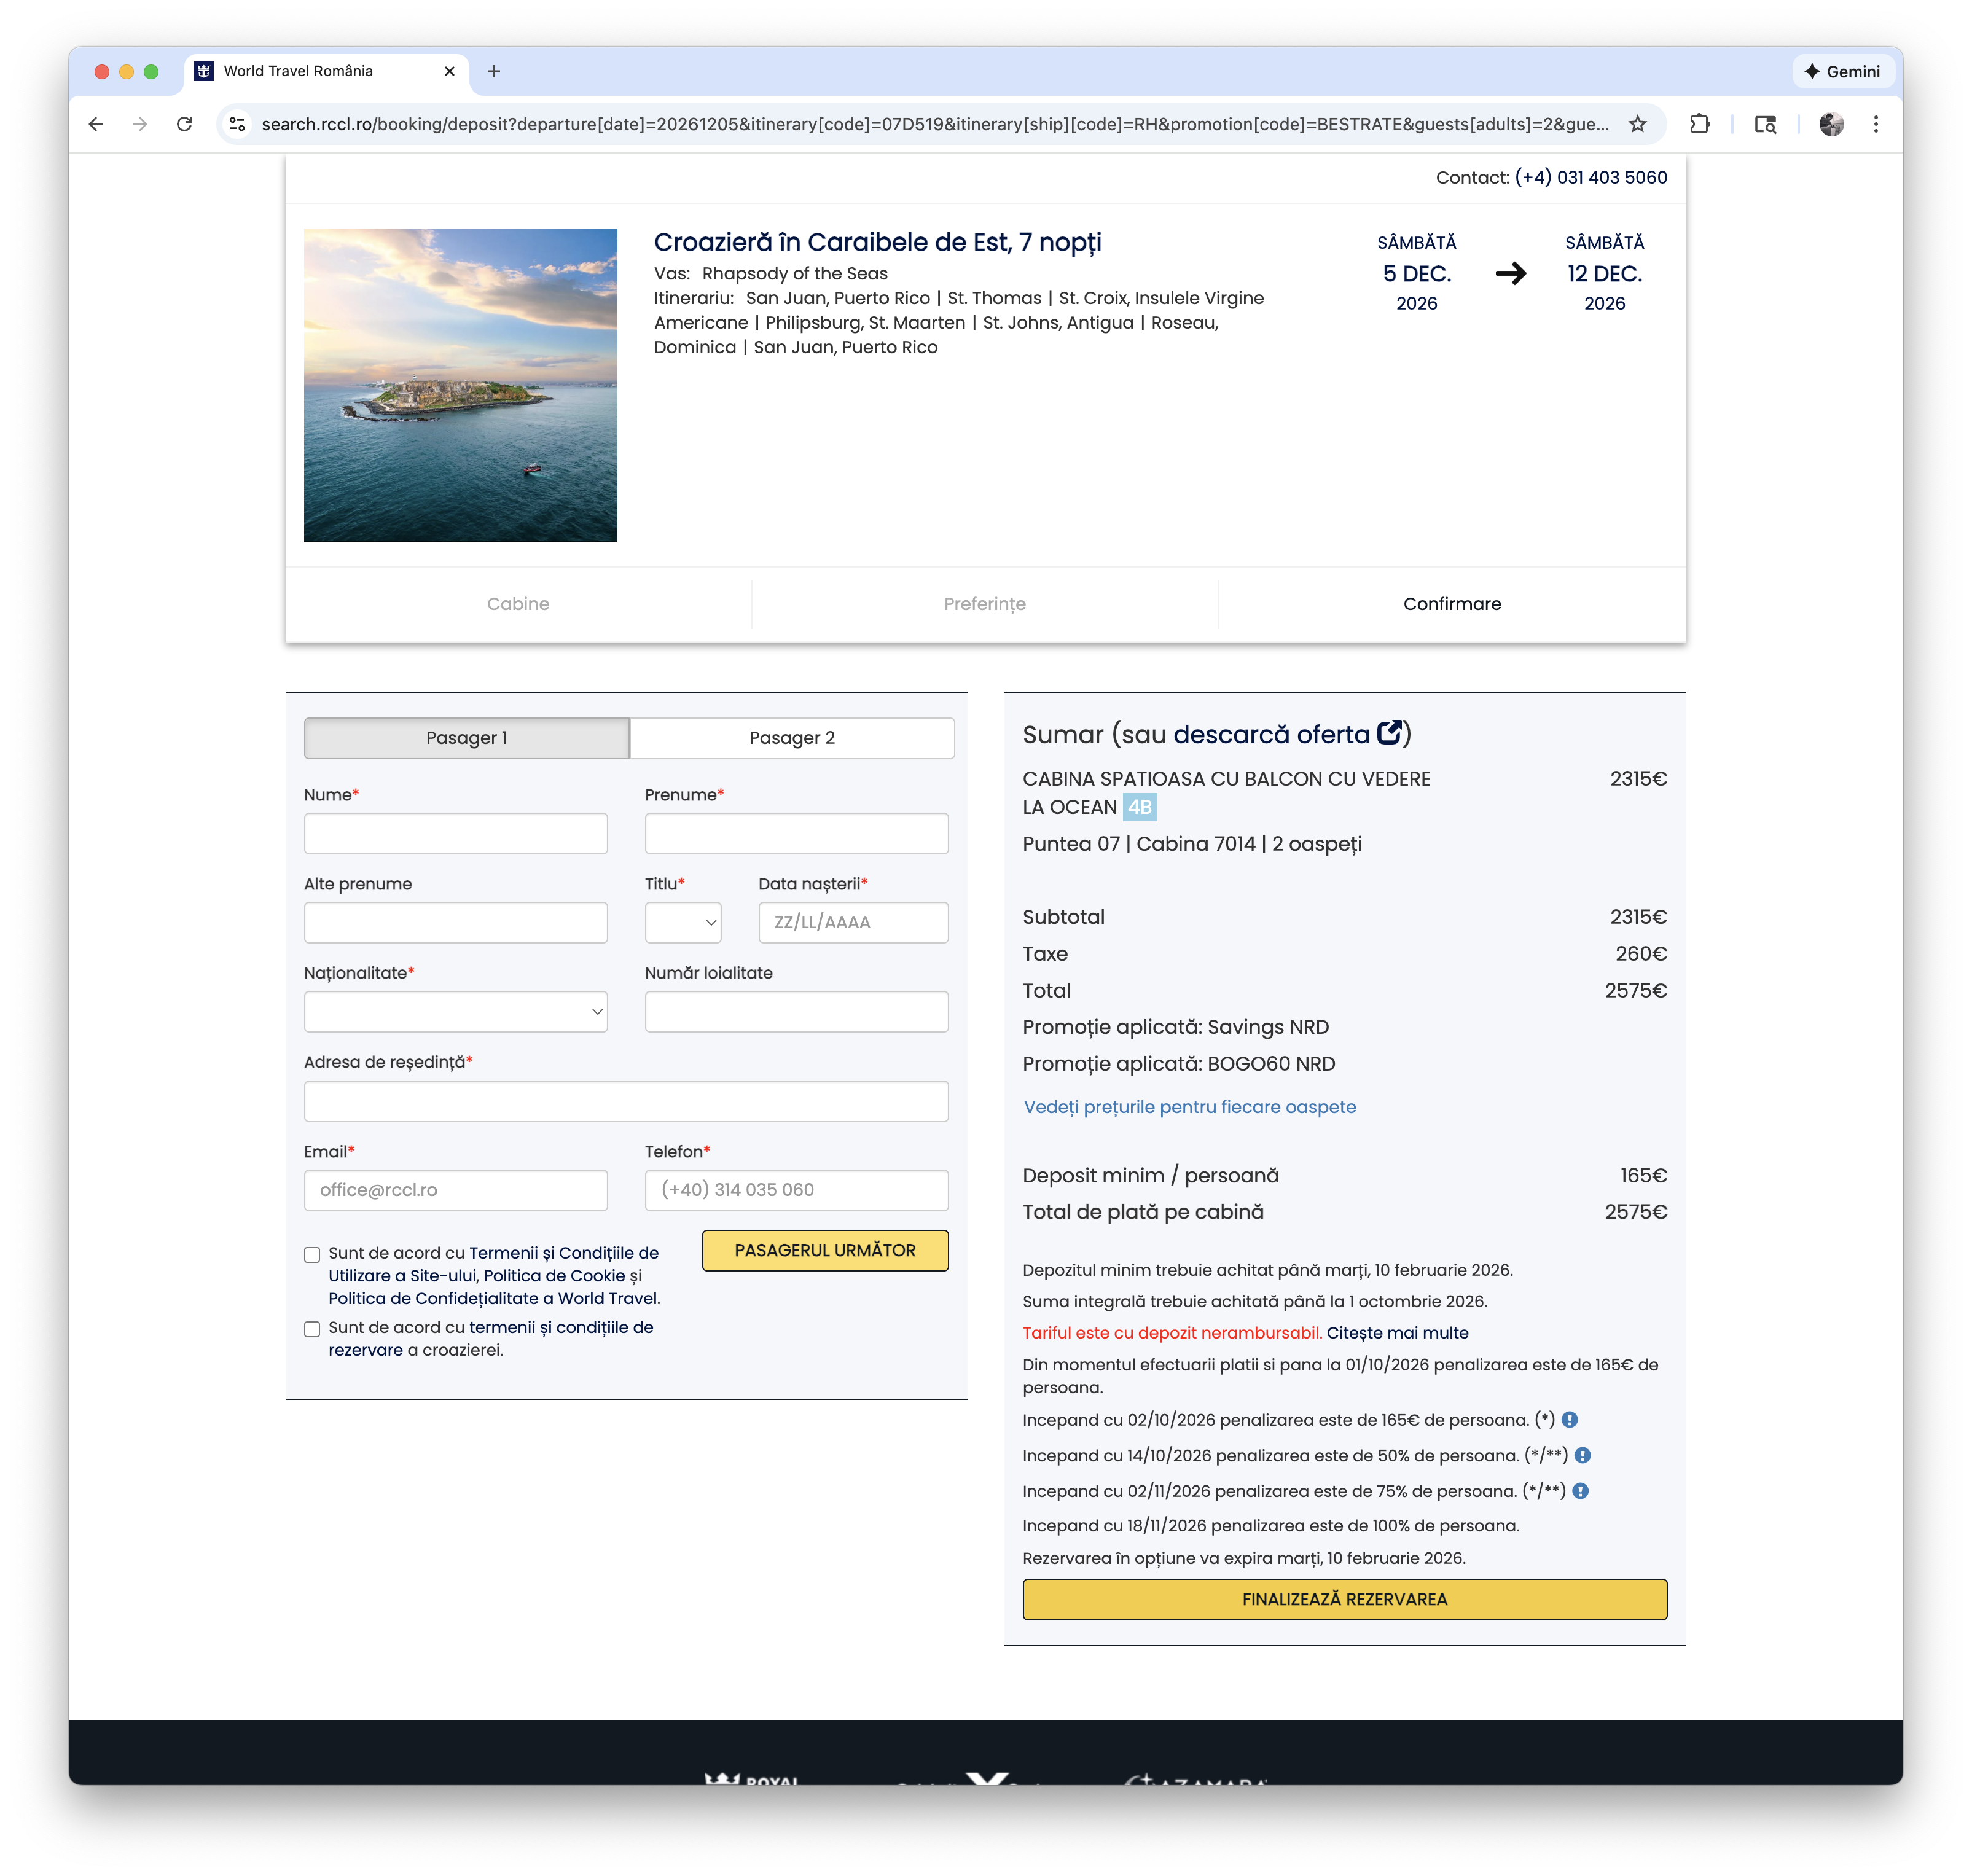Expand the Naționalitate selector

point(455,1011)
